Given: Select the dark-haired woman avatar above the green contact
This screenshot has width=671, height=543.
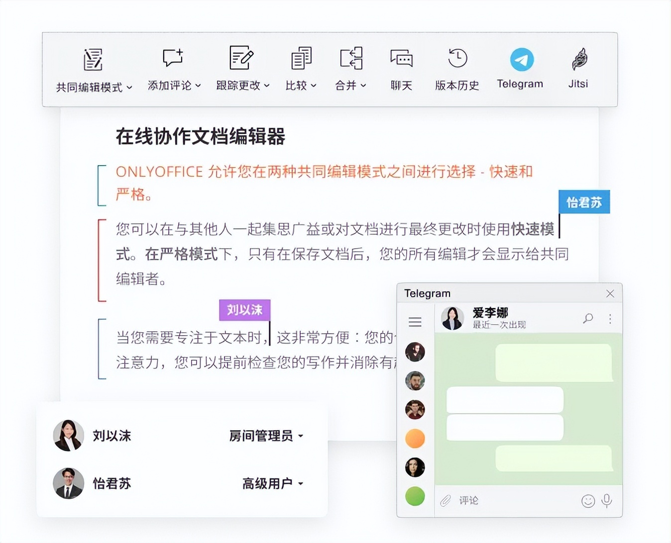Looking at the screenshot, I should [x=415, y=467].
